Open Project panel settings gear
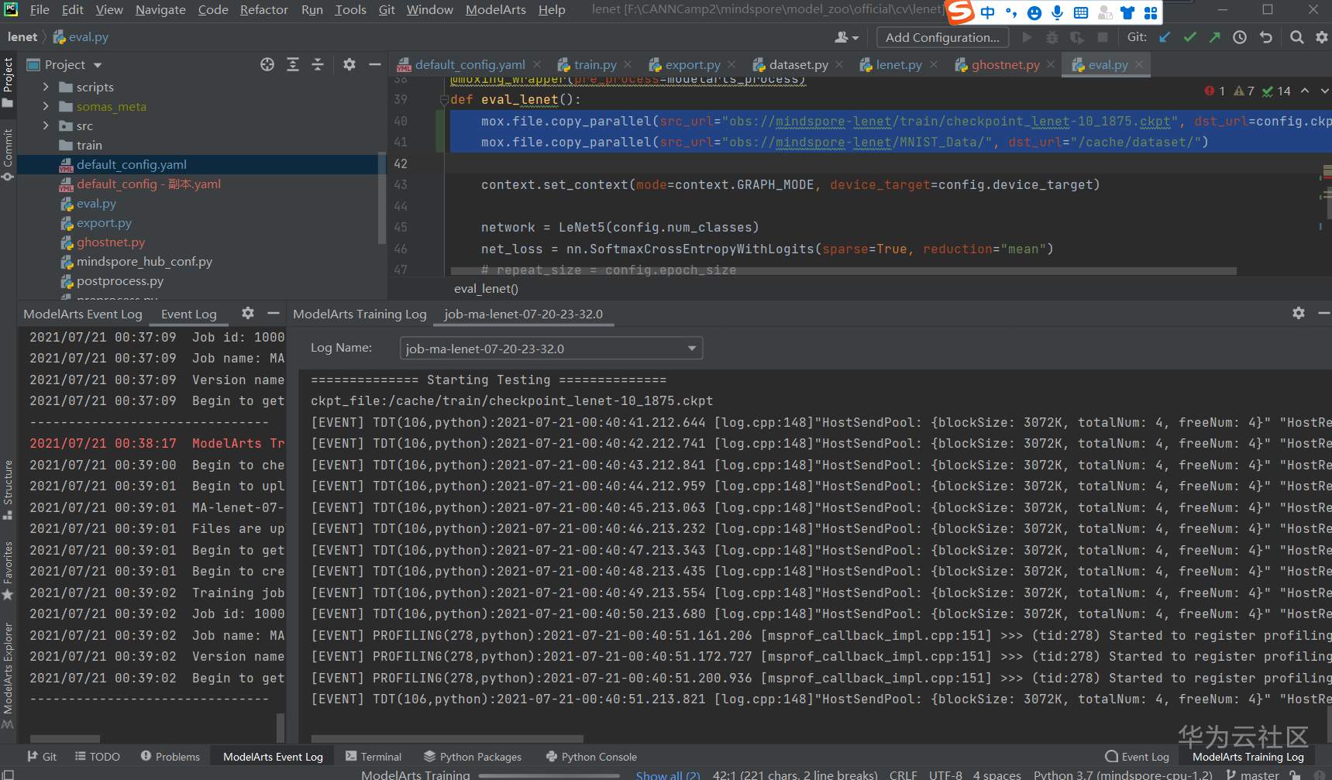The image size is (1332, 780). click(349, 65)
